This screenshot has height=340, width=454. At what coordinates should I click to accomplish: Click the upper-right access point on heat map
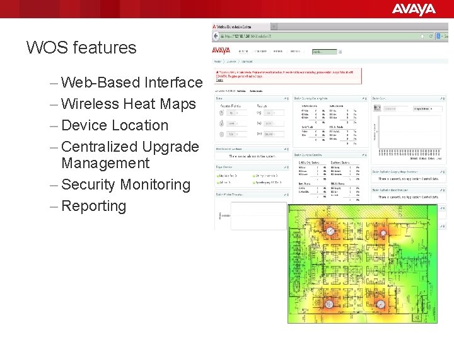pyautogui.click(x=383, y=232)
